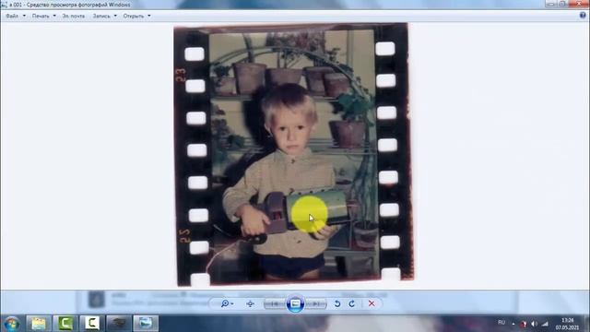This screenshot has width=590, height=332.
Task: Open the green Camtasia taskbar icon
Action: tap(65, 324)
